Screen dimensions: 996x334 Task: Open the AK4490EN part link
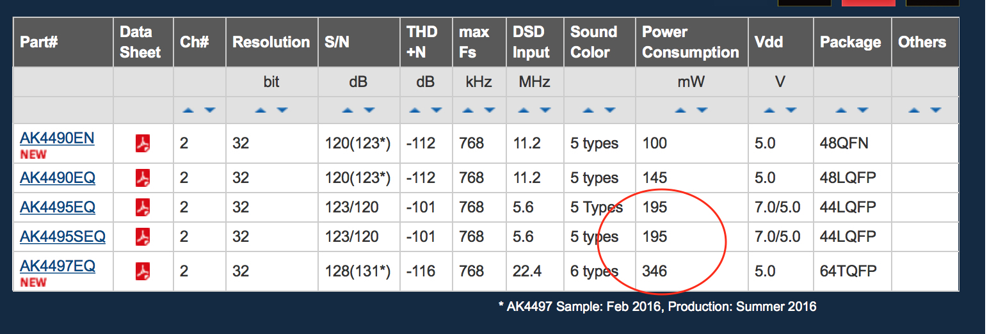57,138
